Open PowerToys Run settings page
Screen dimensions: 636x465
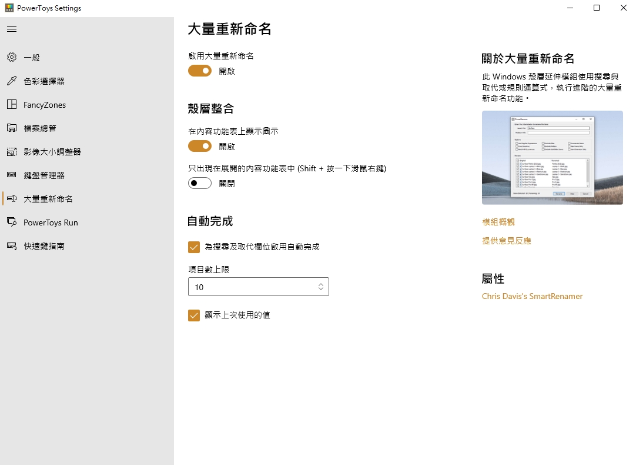coord(87,222)
